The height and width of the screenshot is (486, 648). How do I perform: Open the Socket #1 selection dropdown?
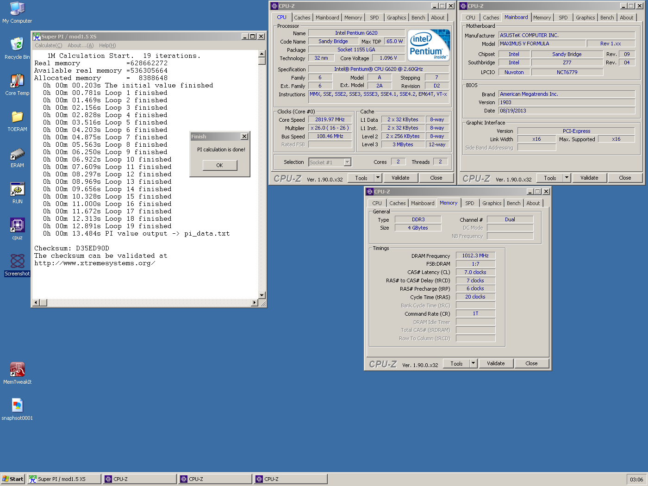pos(348,162)
